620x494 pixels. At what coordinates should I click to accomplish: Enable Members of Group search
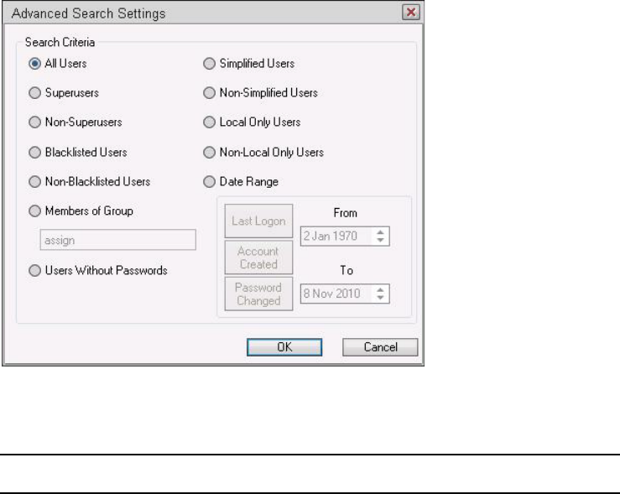tap(34, 211)
